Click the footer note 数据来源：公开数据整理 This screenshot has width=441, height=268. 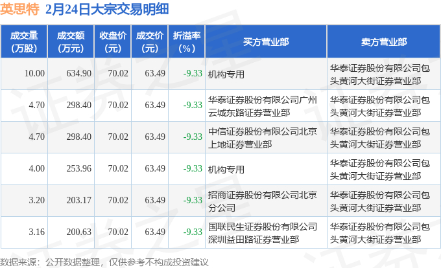[50, 262]
